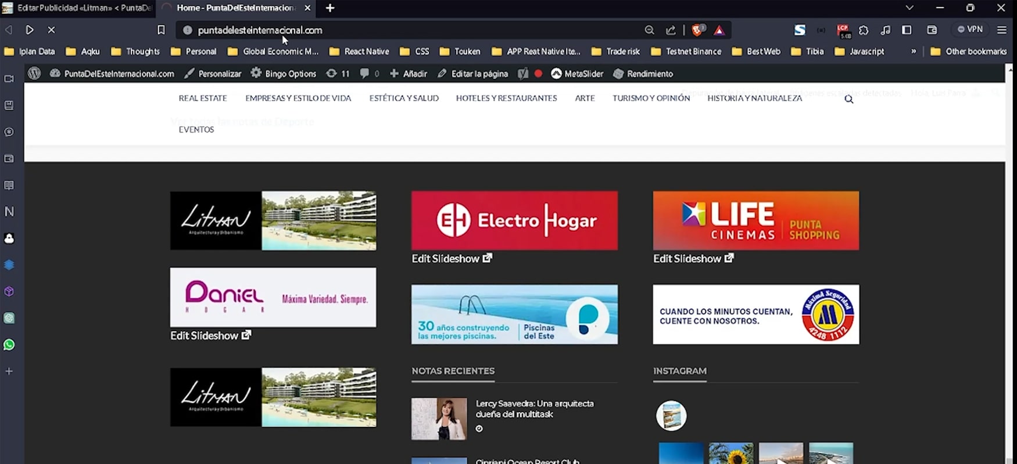Click Edit Slideshow under Life Cinemas banner
This screenshot has height=464, width=1017.
click(693, 258)
